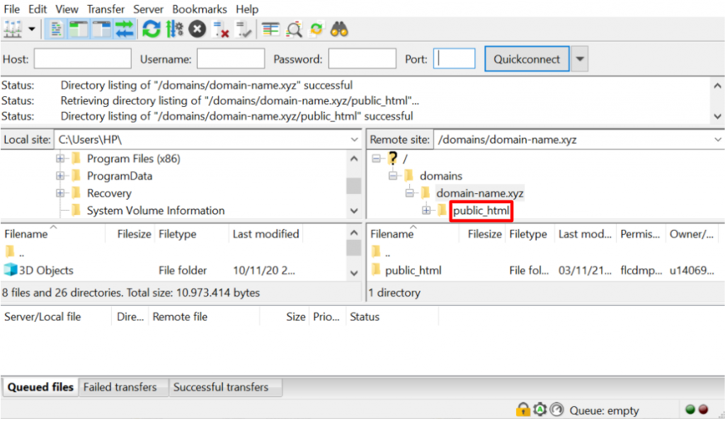
Task: Click the Quickconnect button
Action: tap(527, 59)
